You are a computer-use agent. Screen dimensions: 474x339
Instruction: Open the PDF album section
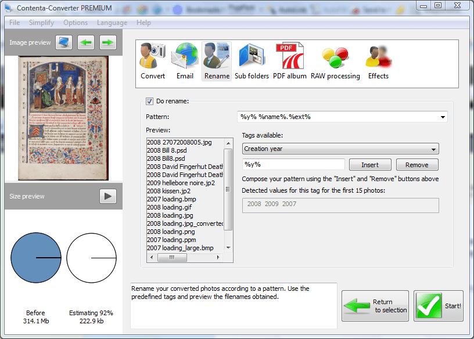click(x=290, y=62)
